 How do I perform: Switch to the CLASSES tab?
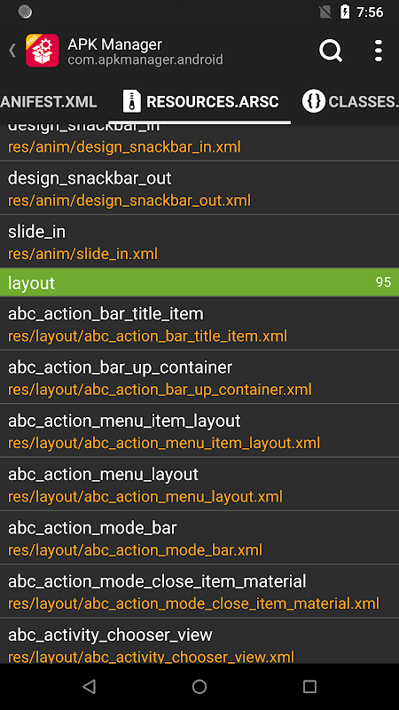[x=349, y=101]
